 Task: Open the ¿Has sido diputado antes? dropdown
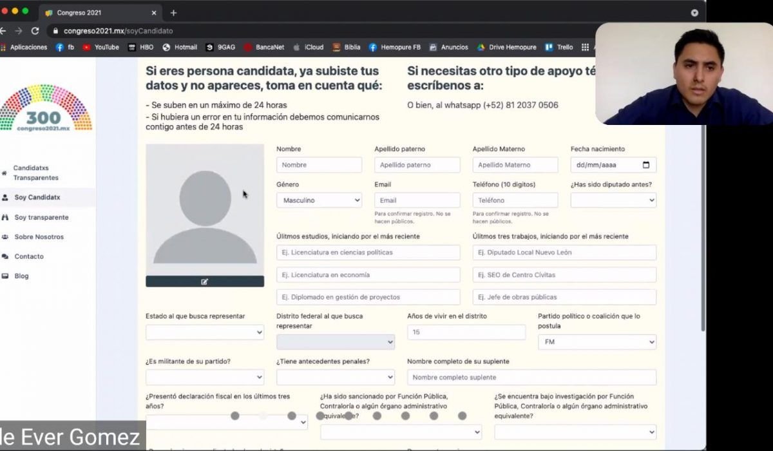click(613, 200)
